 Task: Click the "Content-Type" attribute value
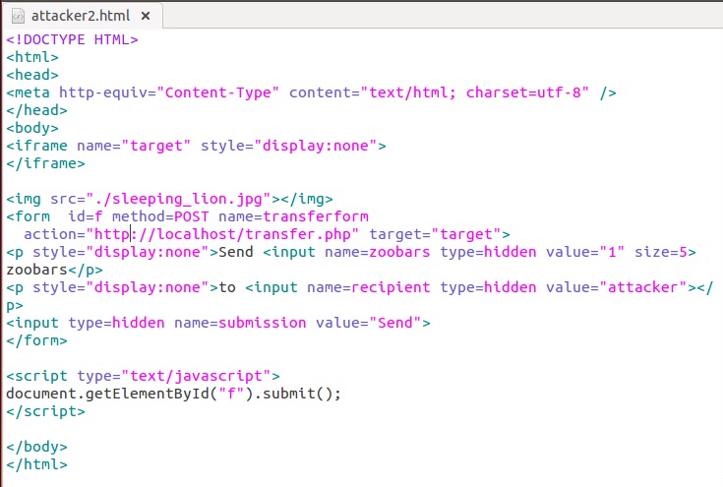click(217, 92)
